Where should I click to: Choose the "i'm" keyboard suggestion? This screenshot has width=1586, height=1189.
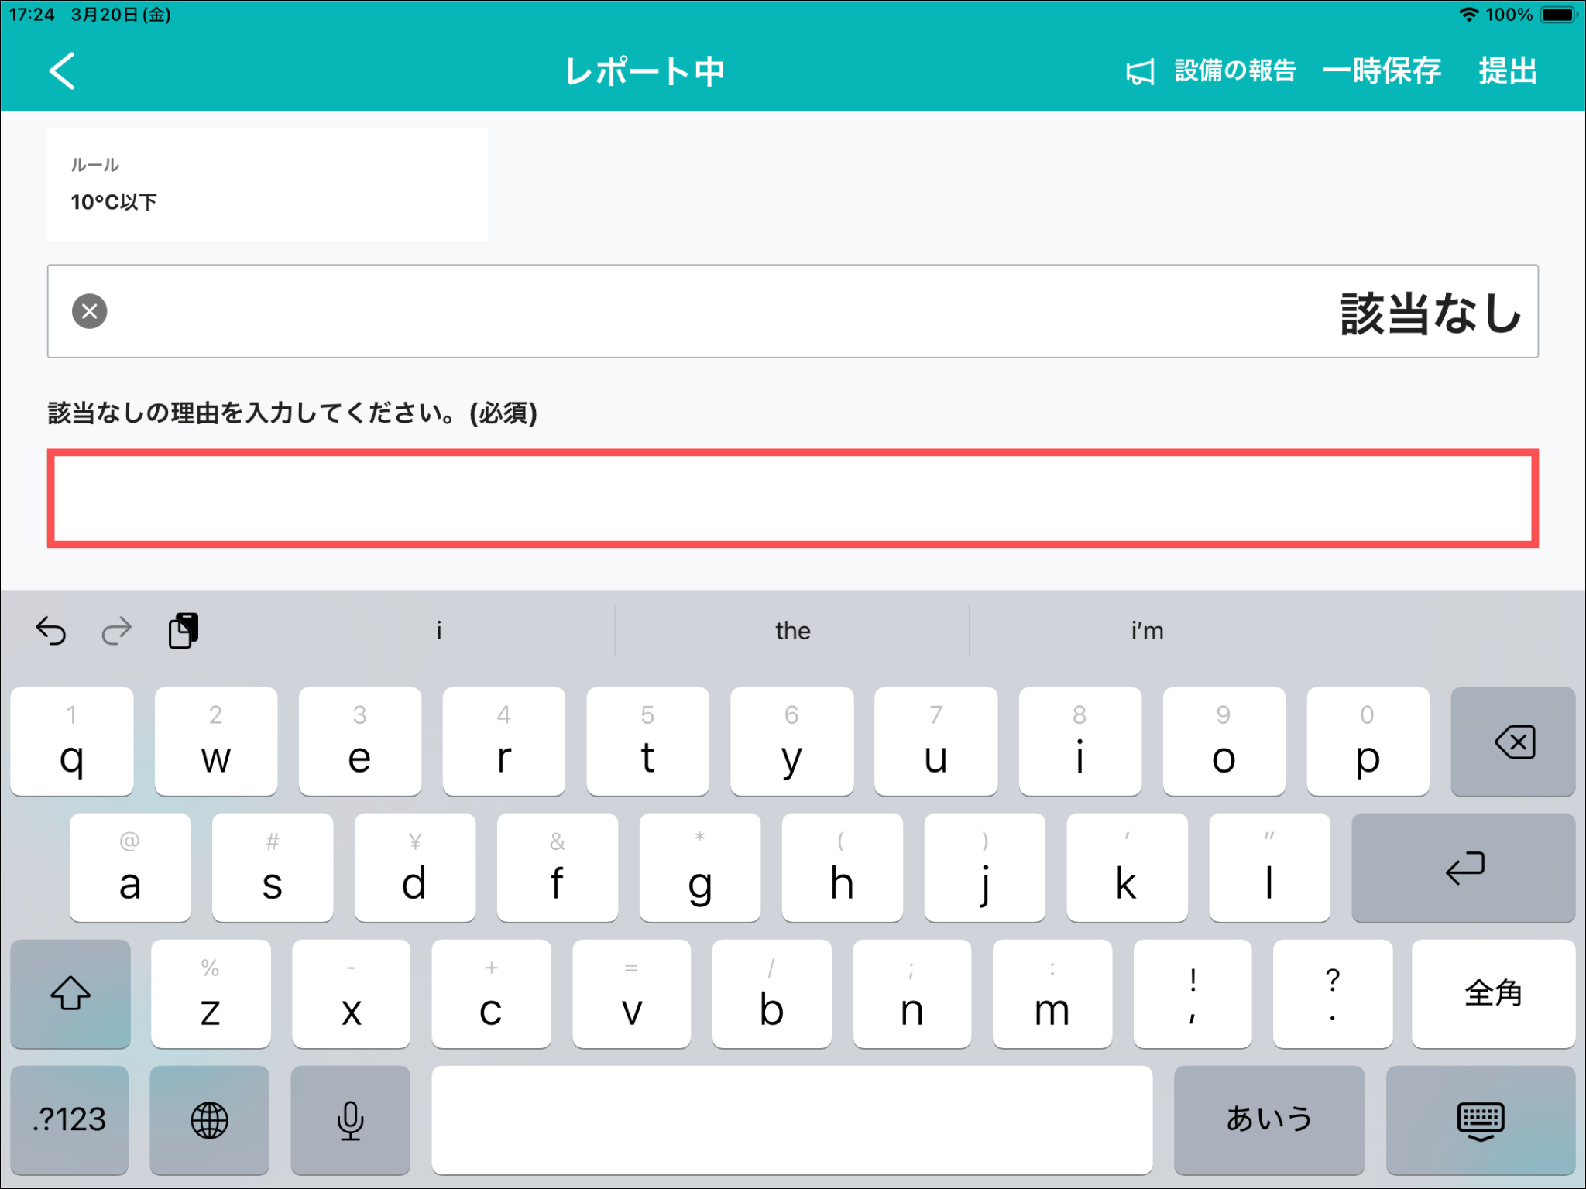coord(1147,631)
